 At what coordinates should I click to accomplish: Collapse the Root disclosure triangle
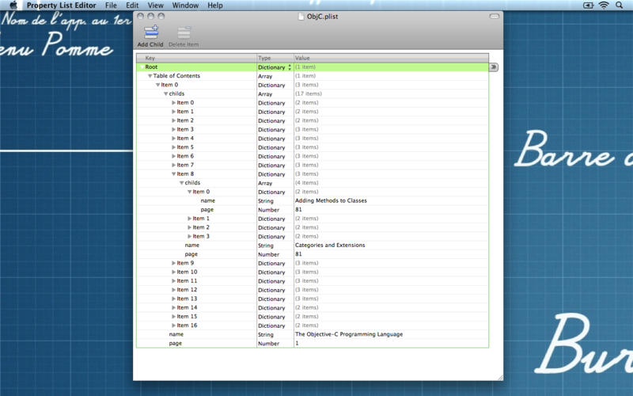point(142,67)
